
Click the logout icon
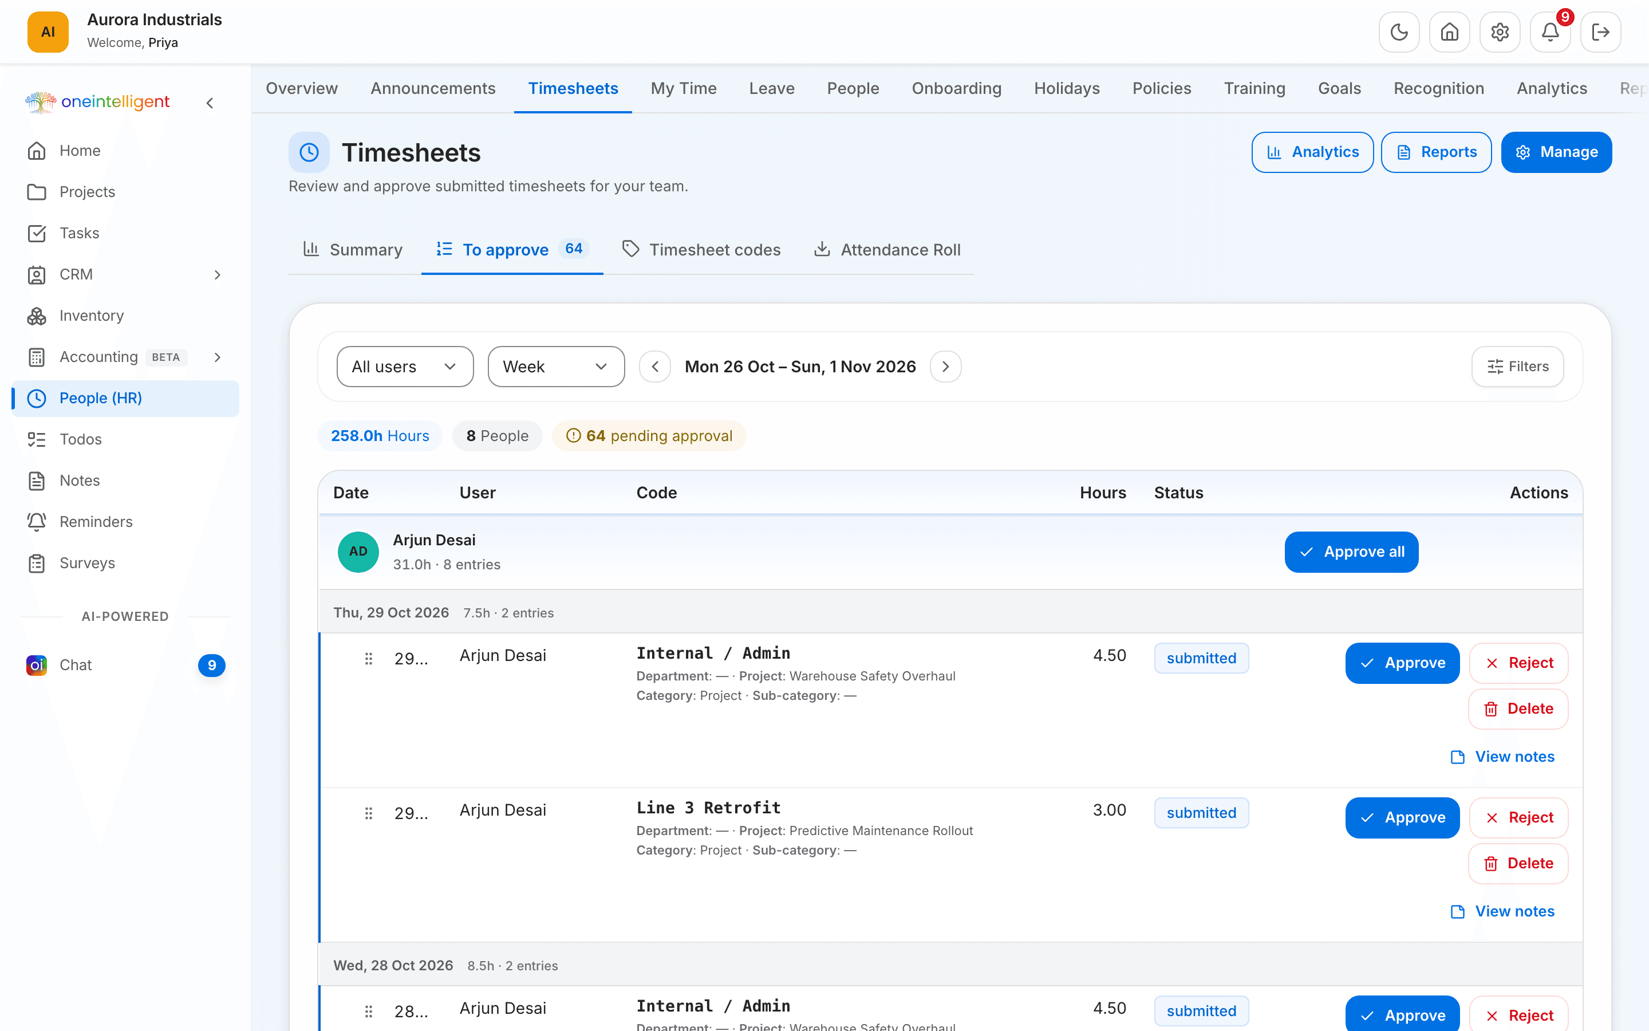pyautogui.click(x=1601, y=32)
